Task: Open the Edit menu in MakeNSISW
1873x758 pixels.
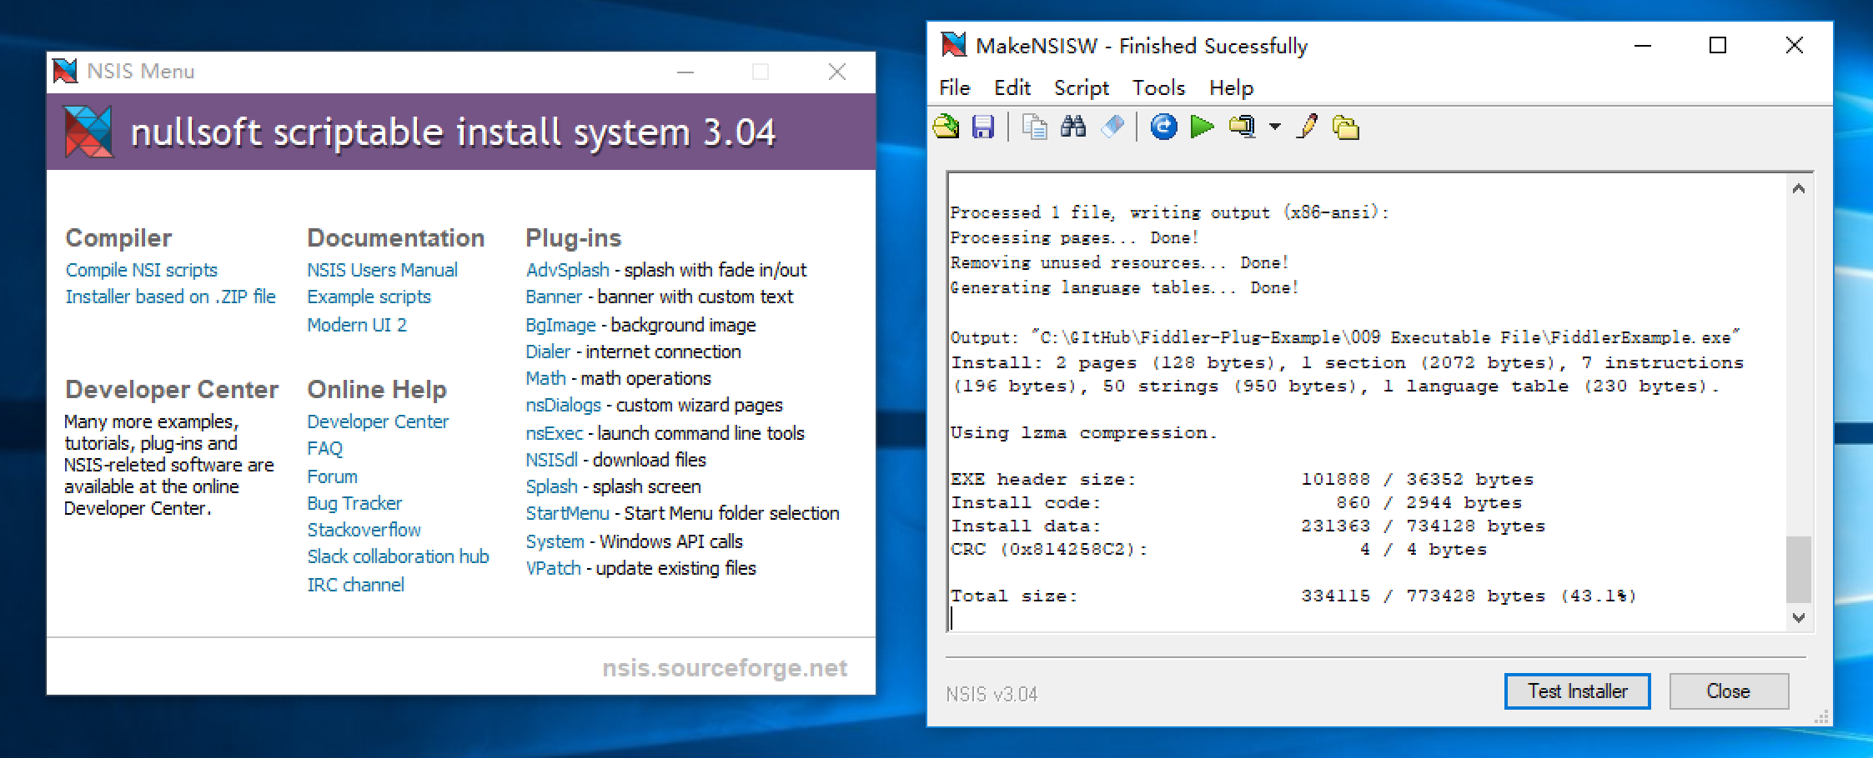Action: (x=1012, y=87)
